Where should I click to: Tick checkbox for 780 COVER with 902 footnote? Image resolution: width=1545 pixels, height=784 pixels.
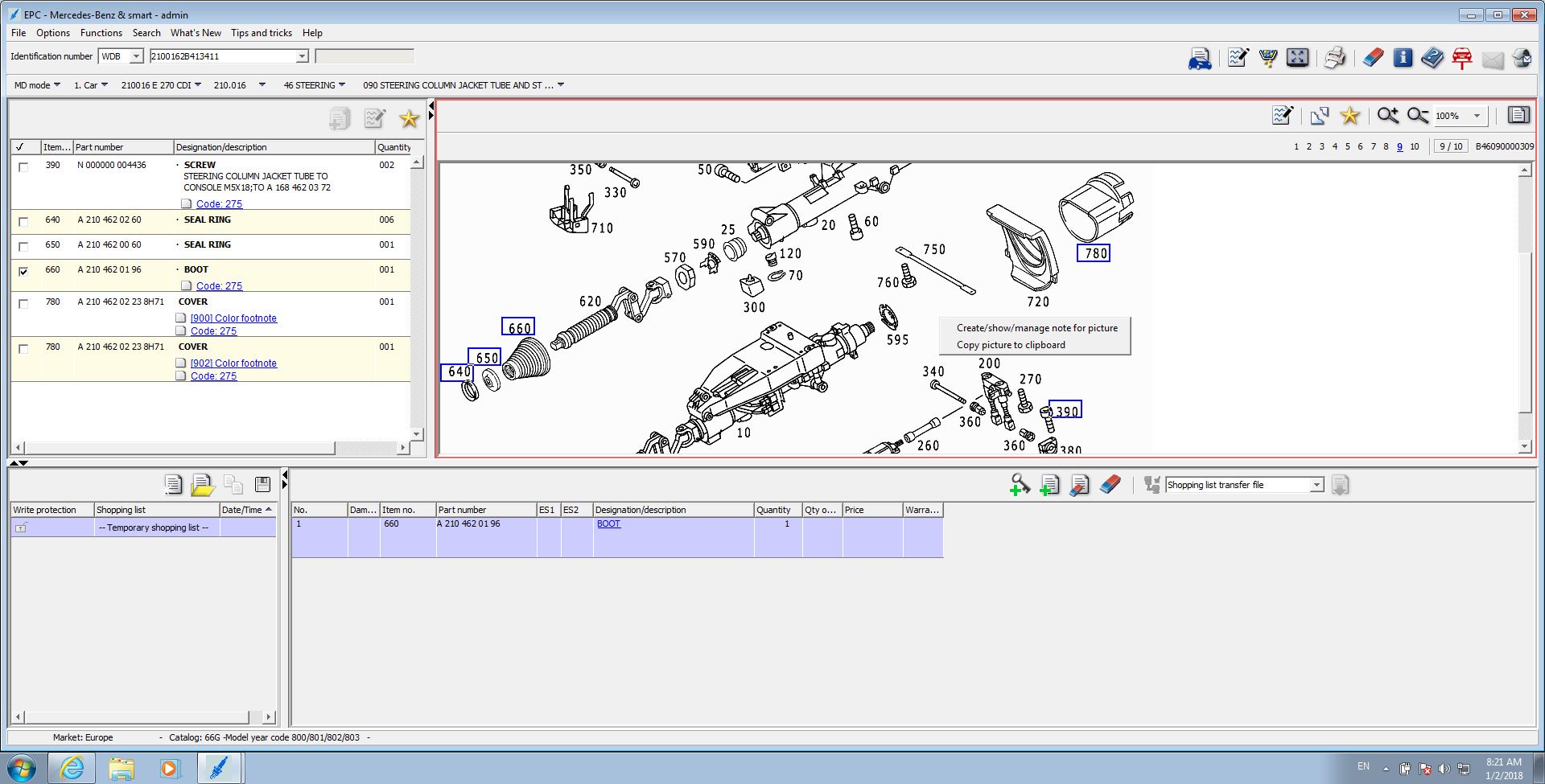23,348
